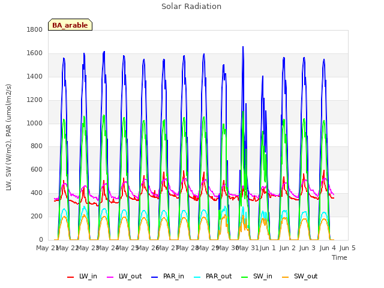Click the LW_out legend label
The height and width of the screenshot is (288, 384).
coord(130,276)
